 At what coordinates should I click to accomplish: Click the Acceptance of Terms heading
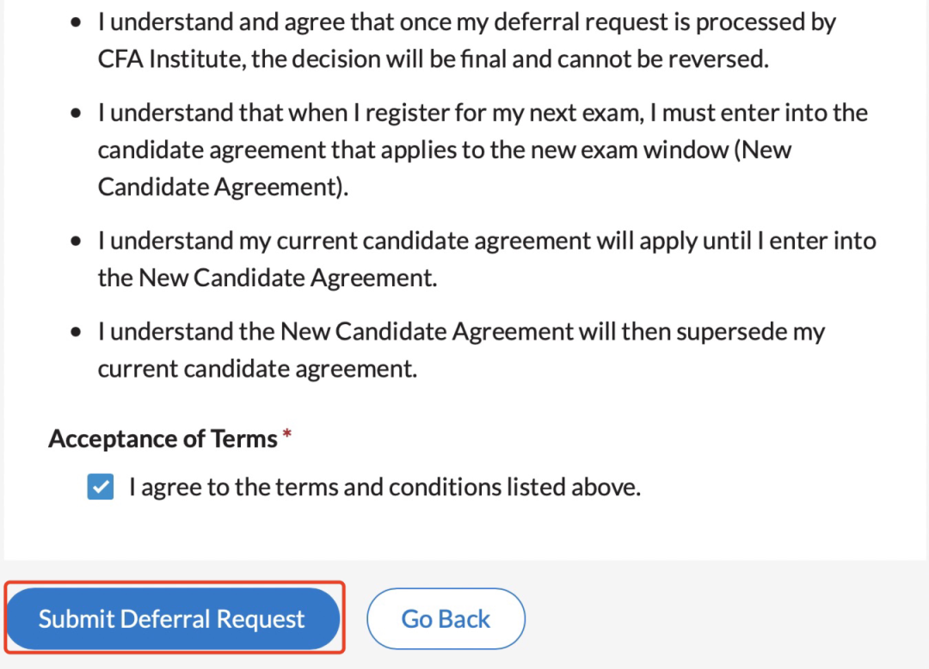point(163,439)
